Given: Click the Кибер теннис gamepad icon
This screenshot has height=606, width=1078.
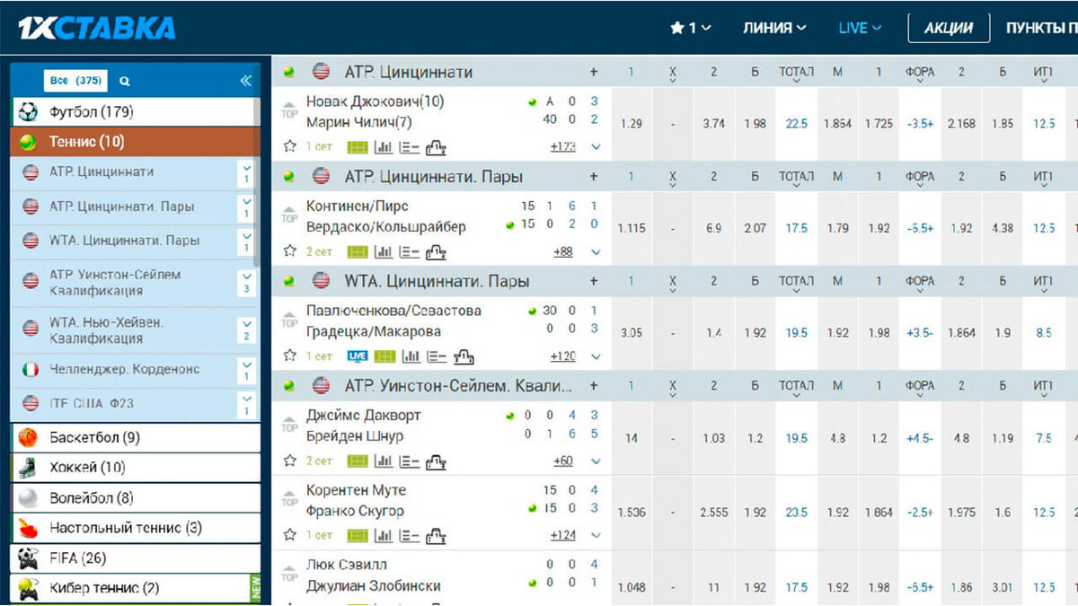Looking at the screenshot, I should (x=28, y=589).
